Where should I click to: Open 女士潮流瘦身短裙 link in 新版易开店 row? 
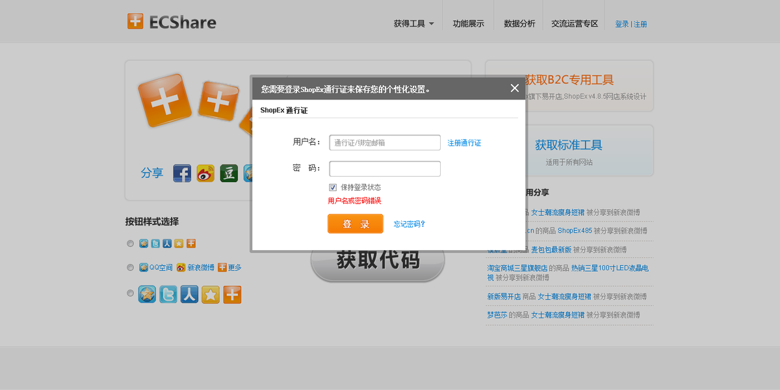(x=565, y=296)
